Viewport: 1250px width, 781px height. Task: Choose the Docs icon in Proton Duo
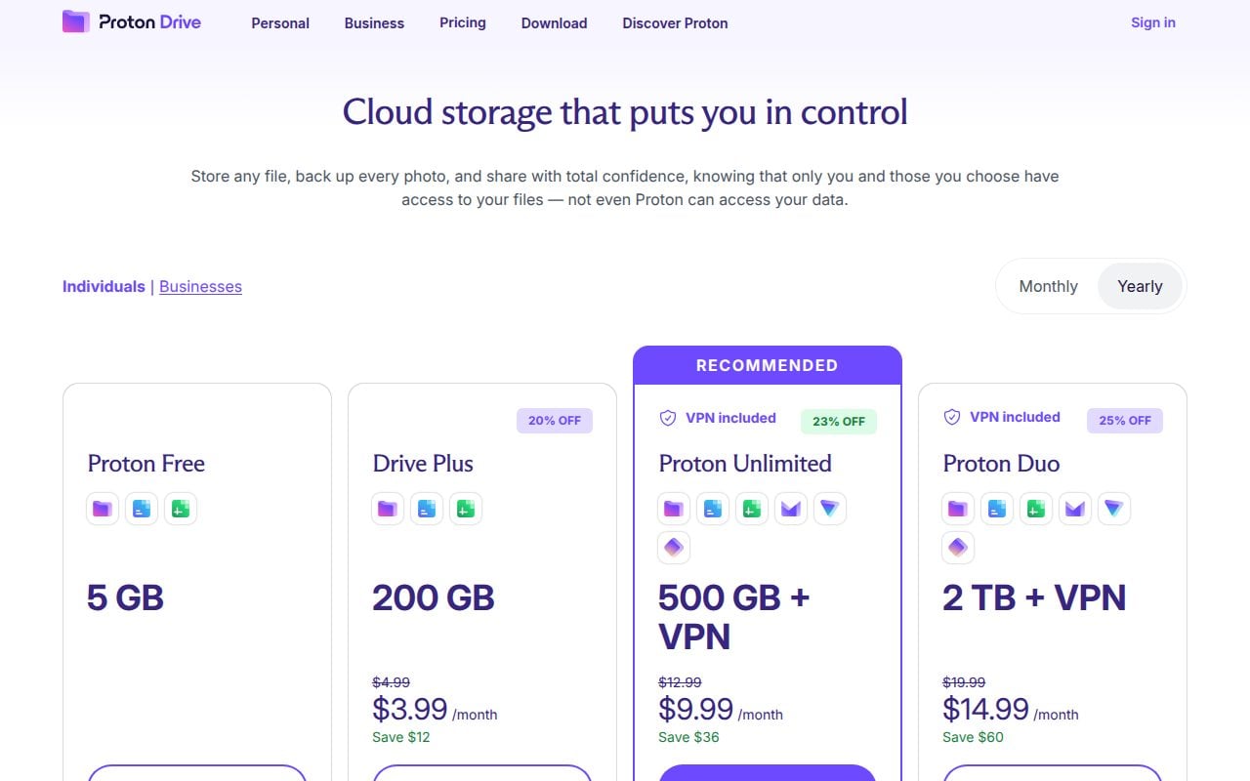point(997,509)
